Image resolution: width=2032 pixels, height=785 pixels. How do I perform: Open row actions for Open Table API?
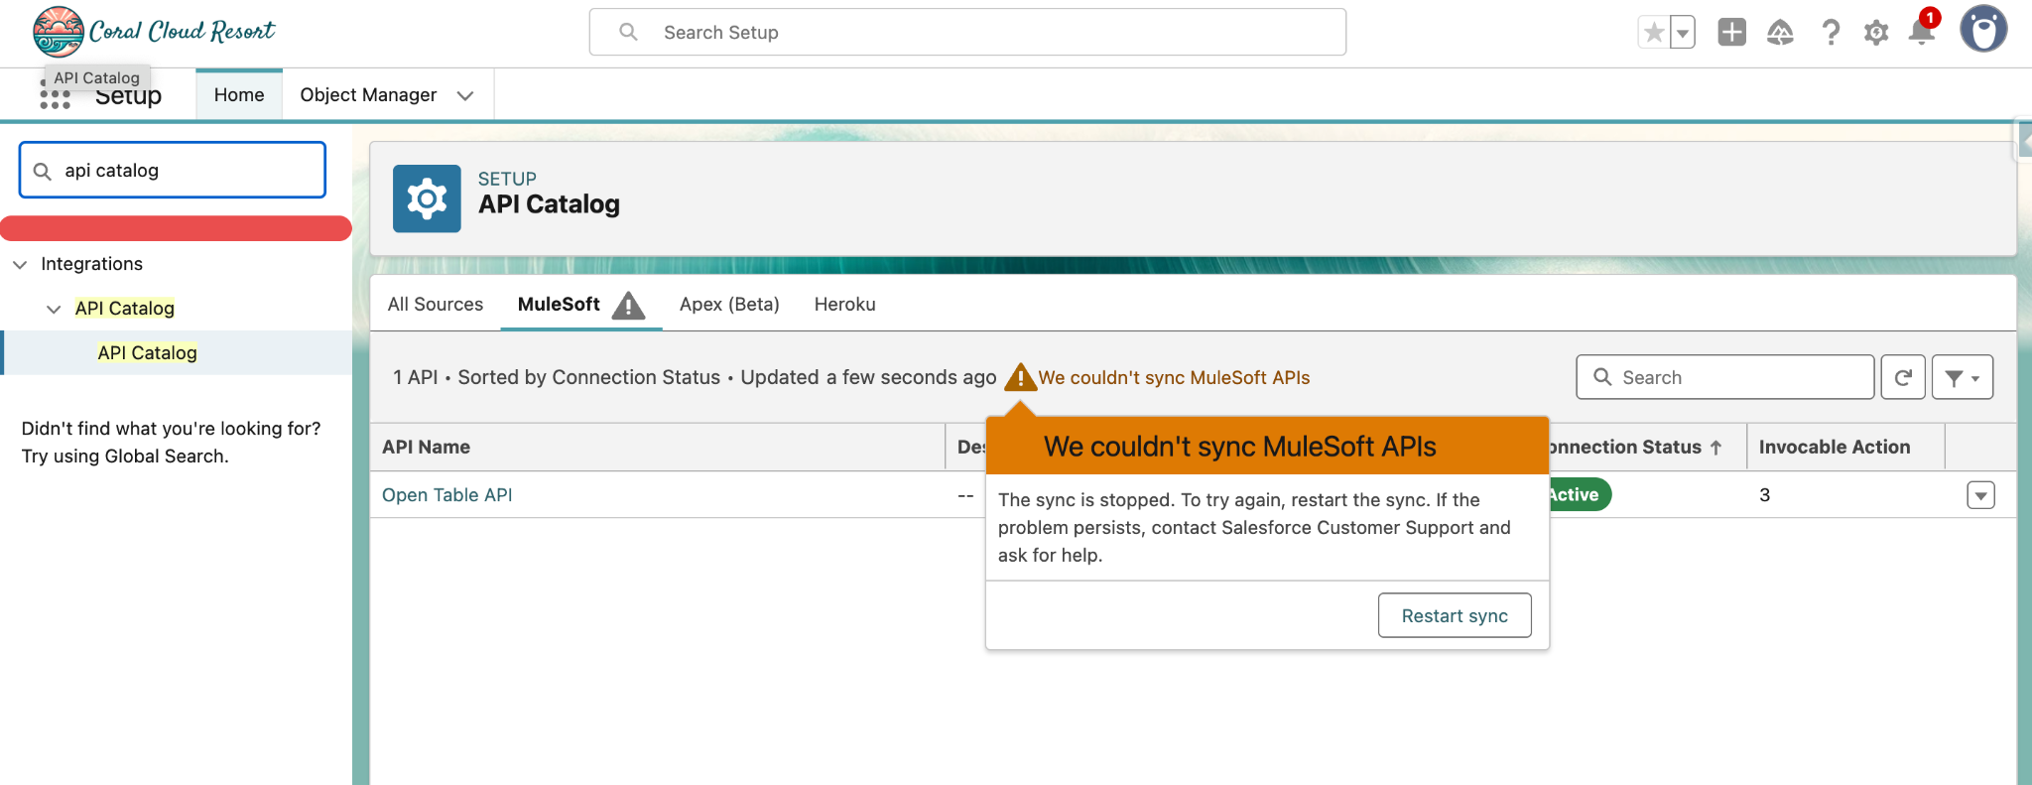pyautogui.click(x=1979, y=495)
